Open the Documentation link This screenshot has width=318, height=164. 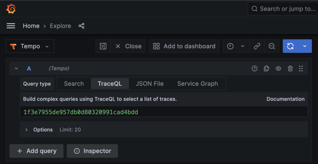click(285, 99)
